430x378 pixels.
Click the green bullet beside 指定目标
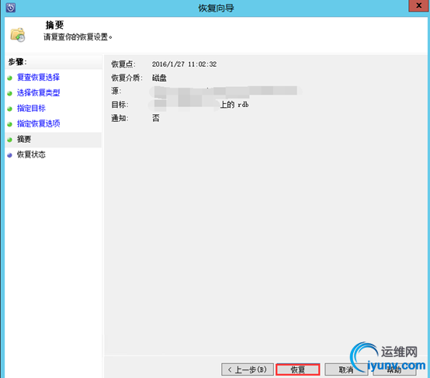(x=10, y=109)
